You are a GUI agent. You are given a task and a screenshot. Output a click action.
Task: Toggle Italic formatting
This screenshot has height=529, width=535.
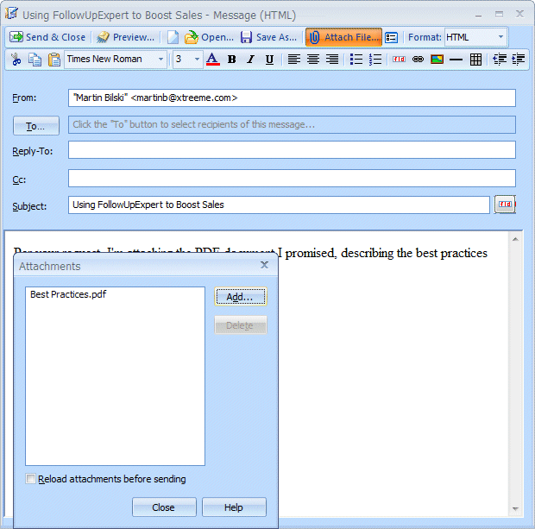251,60
